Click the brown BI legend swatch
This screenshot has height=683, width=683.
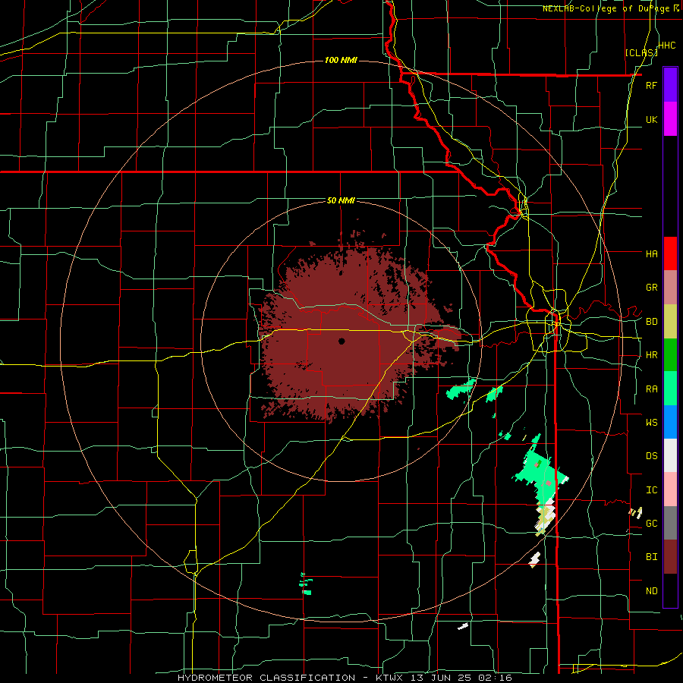point(670,557)
